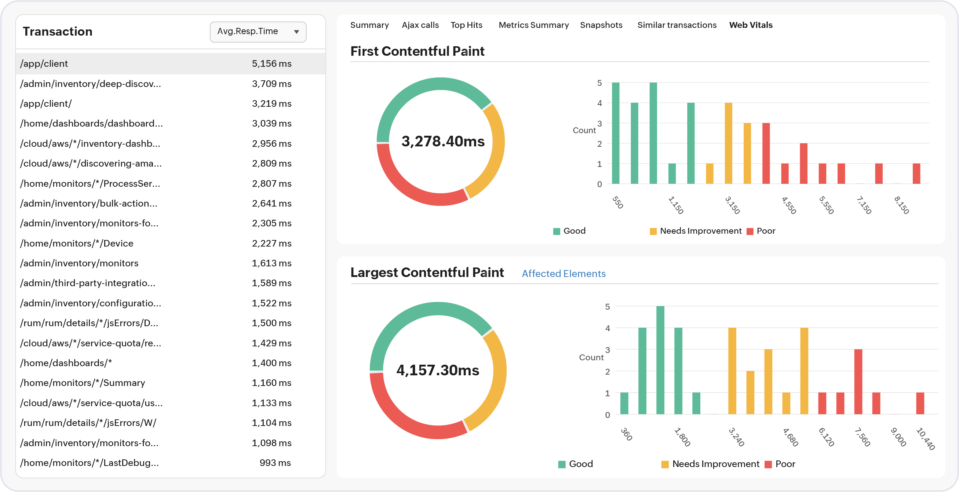This screenshot has width=959, height=492.
Task: Open the Snapshots tab
Action: (601, 25)
